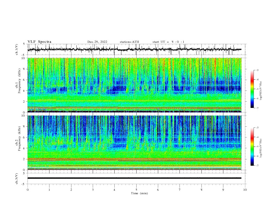Click the "8" tick on the time axis
Viewport: 276px width, 213px height.
[201, 190]
